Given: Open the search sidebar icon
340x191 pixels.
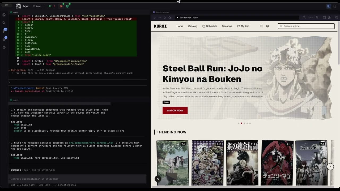Looking at the screenshot, I should pyautogui.click(x=4, y=23).
